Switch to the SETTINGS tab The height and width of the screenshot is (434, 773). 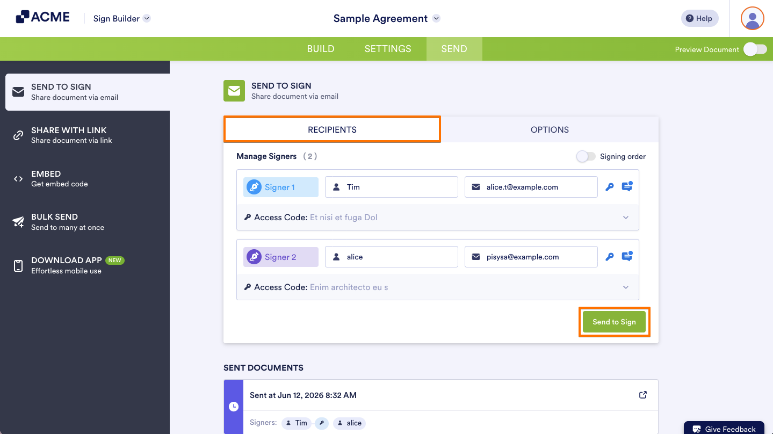pyautogui.click(x=388, y=49)
